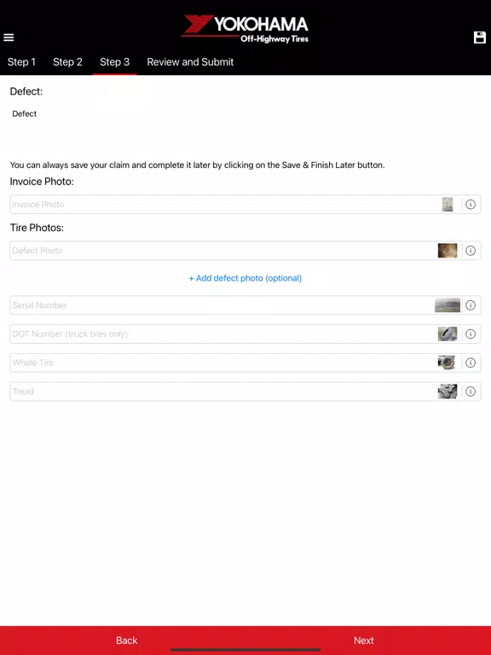
Task: Show info for DOT Number field
Action: (471, 334)
